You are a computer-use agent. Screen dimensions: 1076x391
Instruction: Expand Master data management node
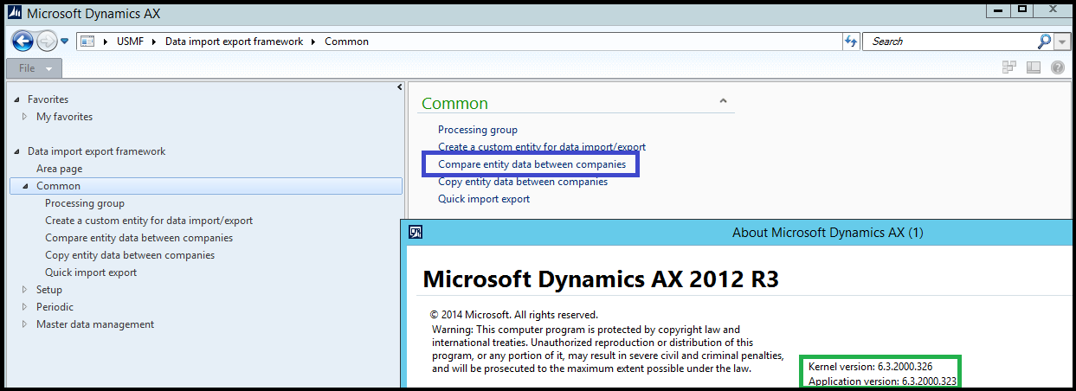[x=25, y=324]
